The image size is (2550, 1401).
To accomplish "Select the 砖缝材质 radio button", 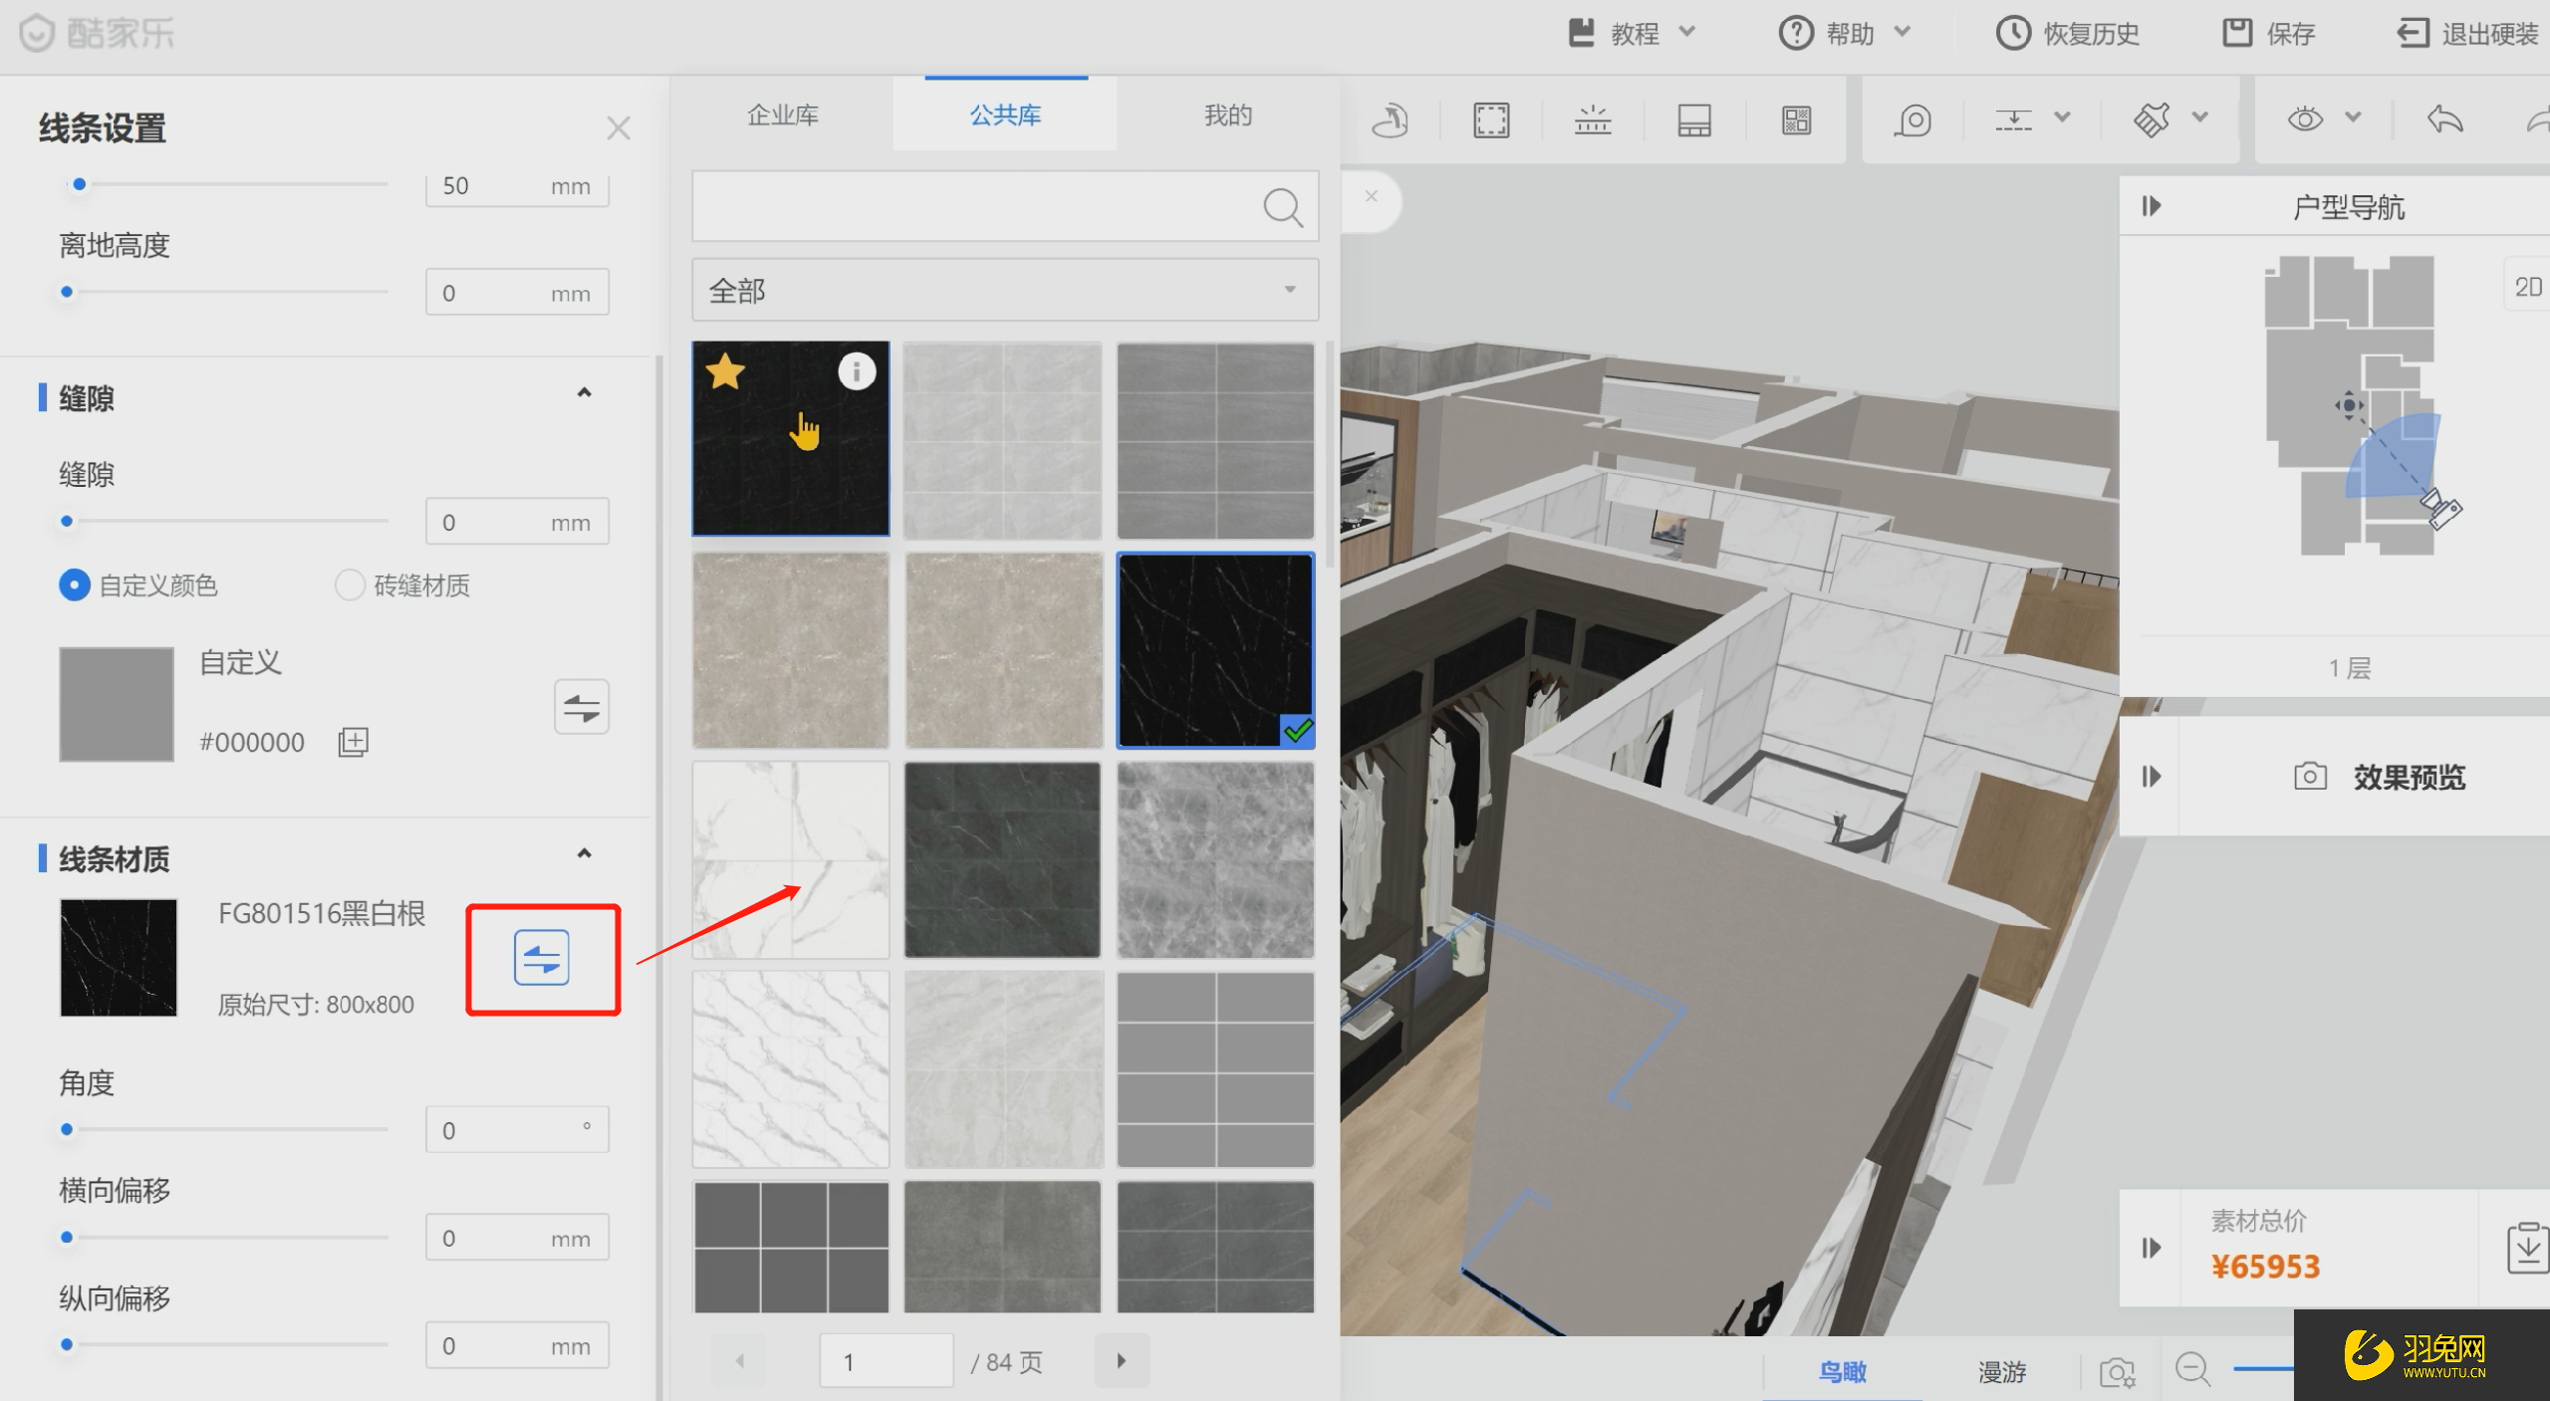I will [350, 585].
